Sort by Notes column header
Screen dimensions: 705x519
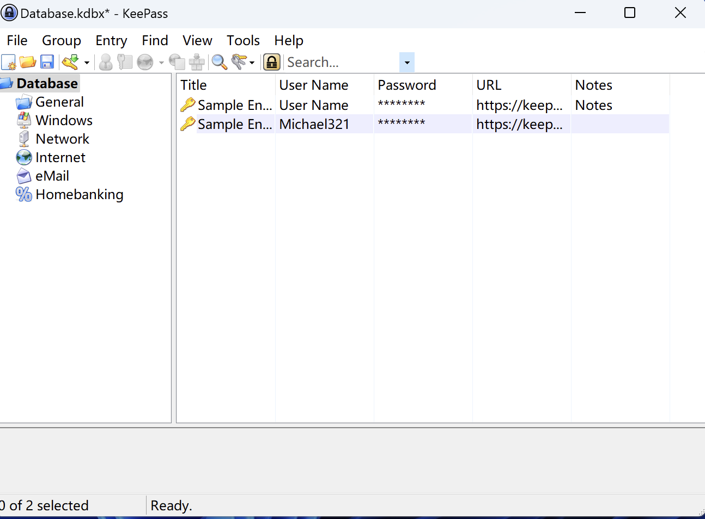621,85
